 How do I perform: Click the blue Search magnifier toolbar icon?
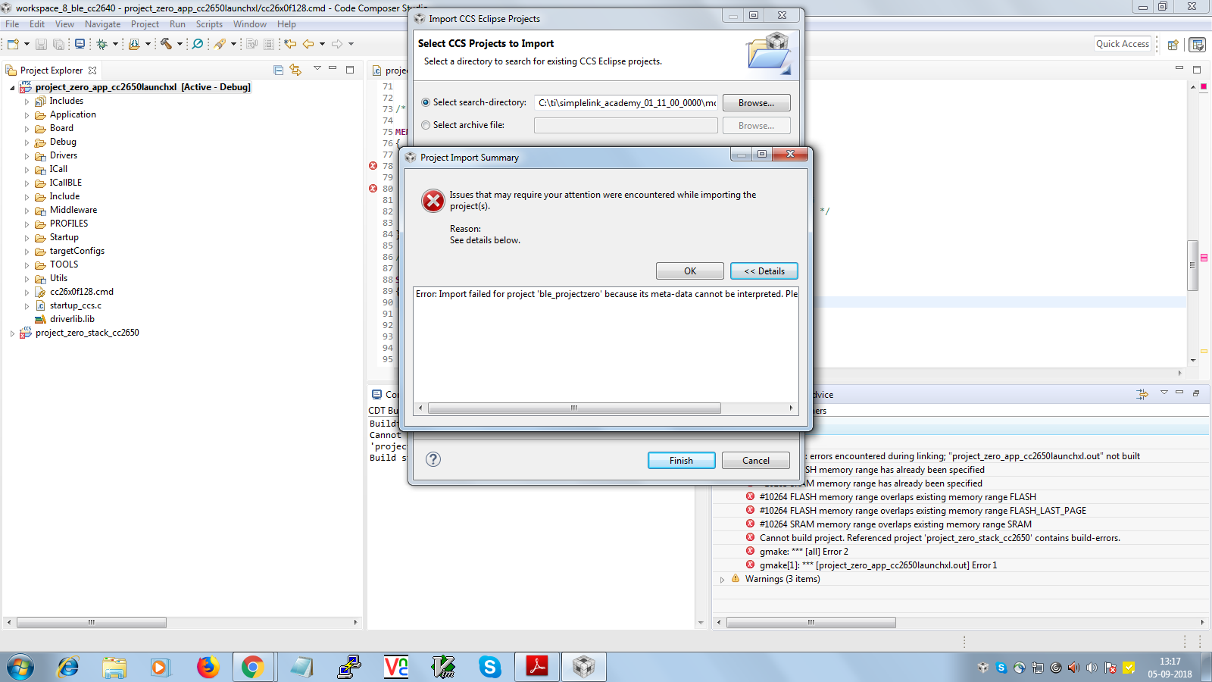[198, 44]
